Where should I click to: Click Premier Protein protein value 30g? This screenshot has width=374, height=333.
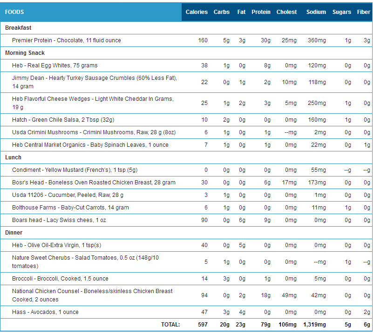(x=265, y=40)
